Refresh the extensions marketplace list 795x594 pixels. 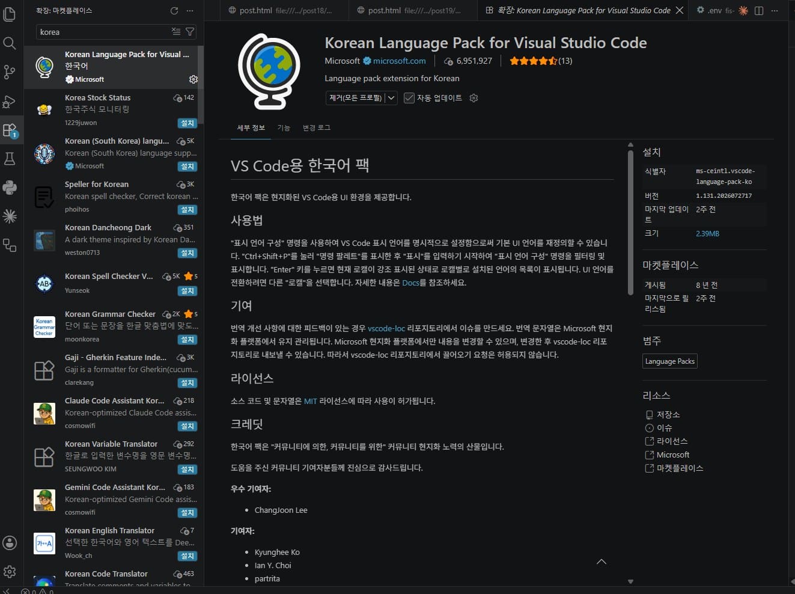click(x=174, y=11)
